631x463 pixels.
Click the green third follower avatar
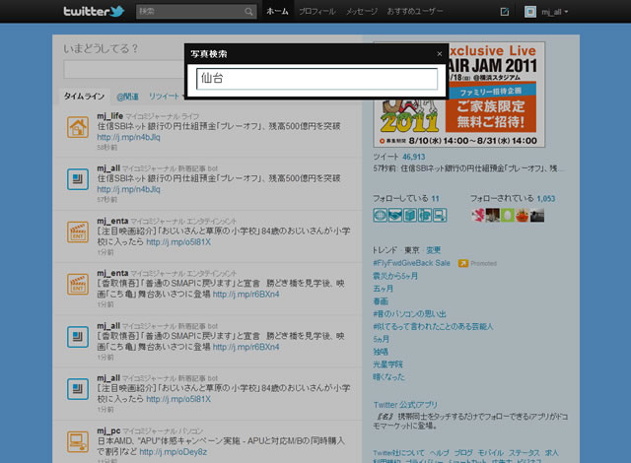[508, 215]
